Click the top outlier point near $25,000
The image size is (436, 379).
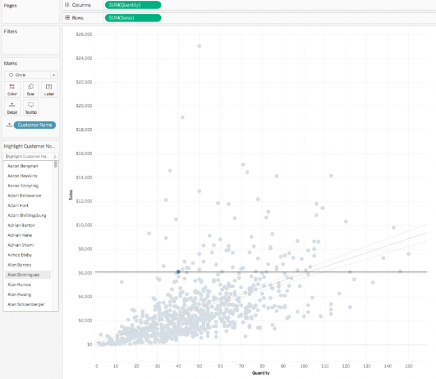199,46
